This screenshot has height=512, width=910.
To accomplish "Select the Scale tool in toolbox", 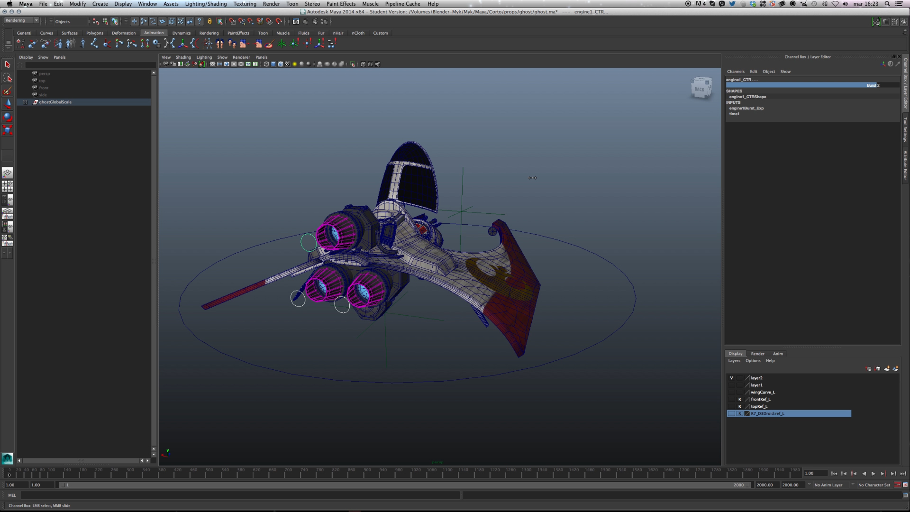I will pos(8,130).
